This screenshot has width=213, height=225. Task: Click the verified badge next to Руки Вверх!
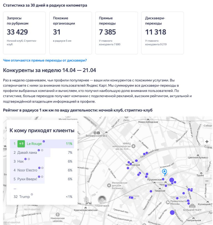(39, 177)
